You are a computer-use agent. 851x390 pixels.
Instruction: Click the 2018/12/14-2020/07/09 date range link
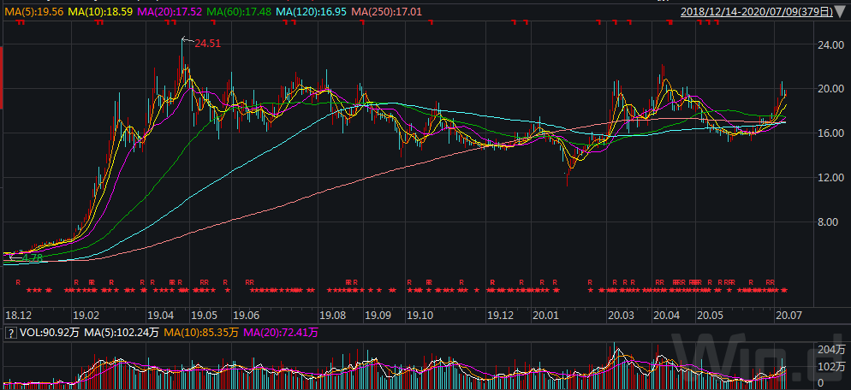[x=758, y=12]
